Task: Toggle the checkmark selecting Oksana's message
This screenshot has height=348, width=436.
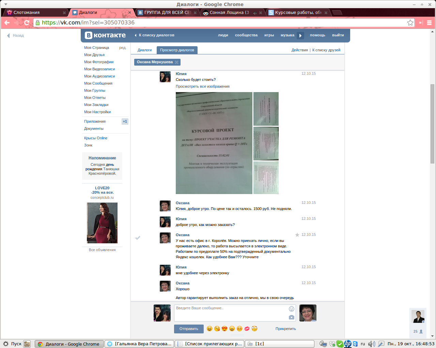Action: [x=138, y=238]
